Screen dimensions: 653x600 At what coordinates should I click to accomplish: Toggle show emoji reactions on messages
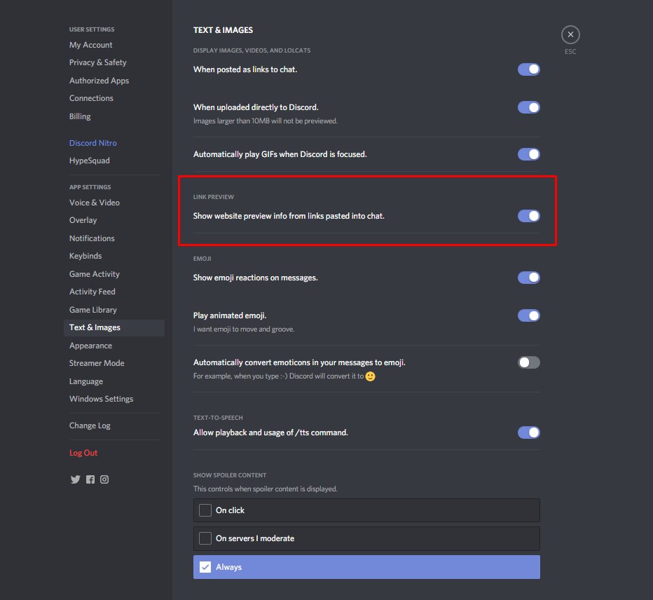[529, 278]
